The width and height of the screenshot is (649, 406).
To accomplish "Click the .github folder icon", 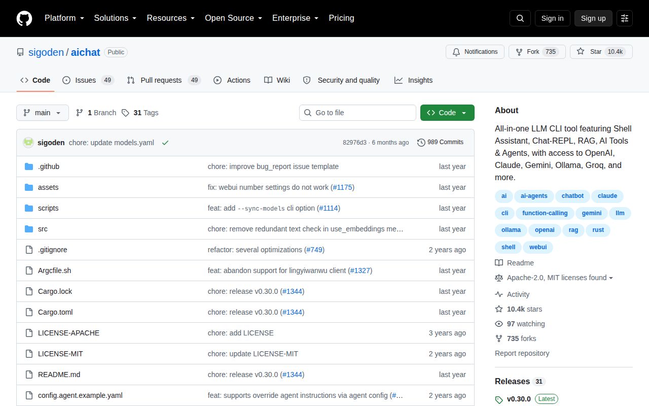I will click(x=29, y=166).
